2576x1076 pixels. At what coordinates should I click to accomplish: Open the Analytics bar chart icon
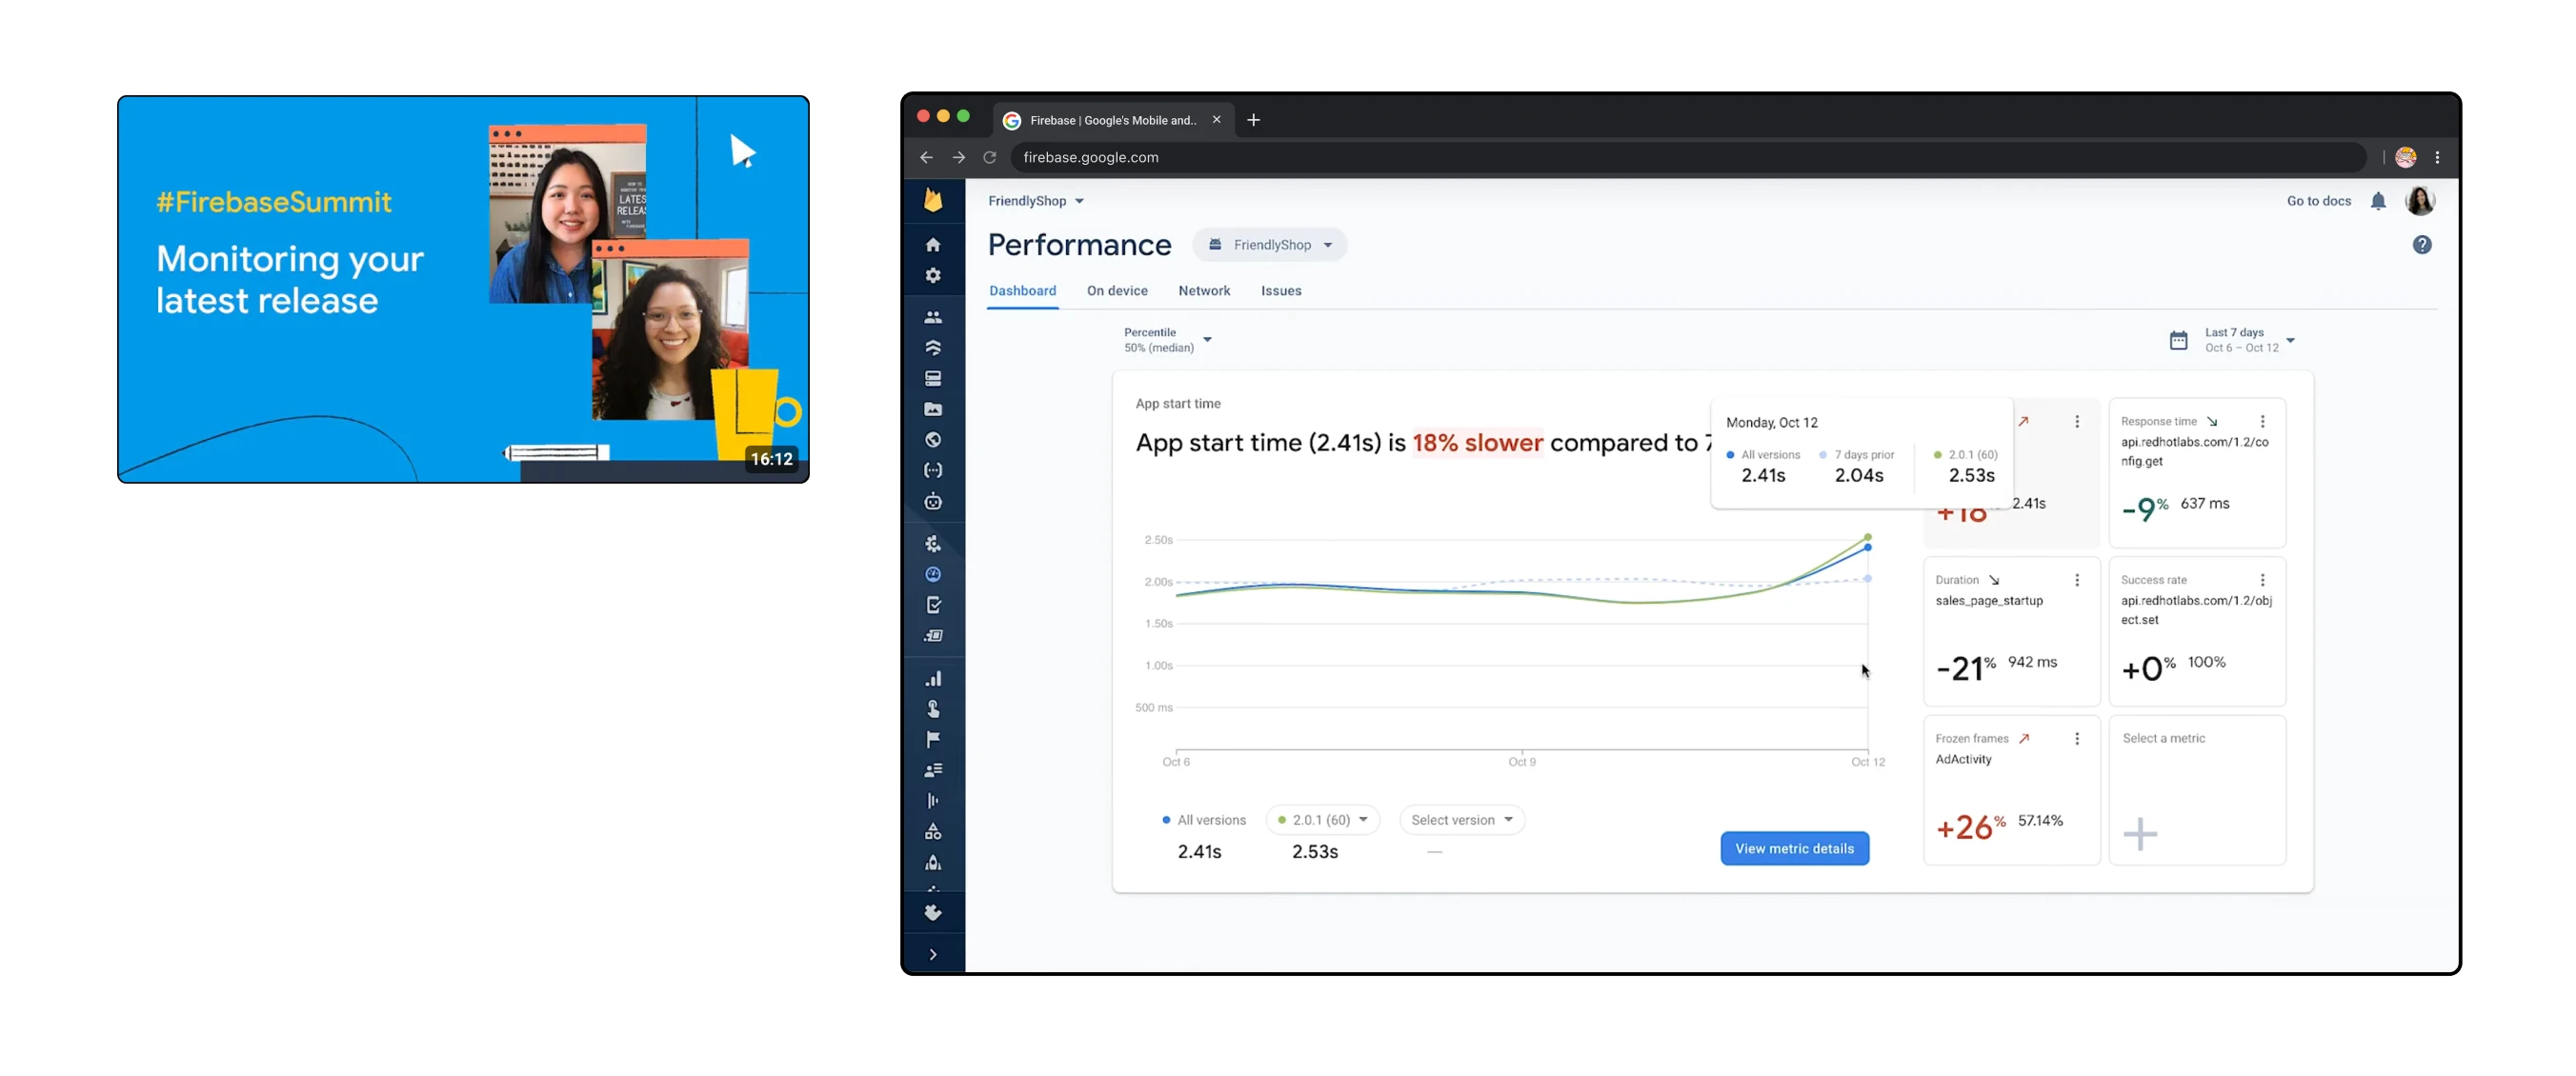(x=933, y=677)
